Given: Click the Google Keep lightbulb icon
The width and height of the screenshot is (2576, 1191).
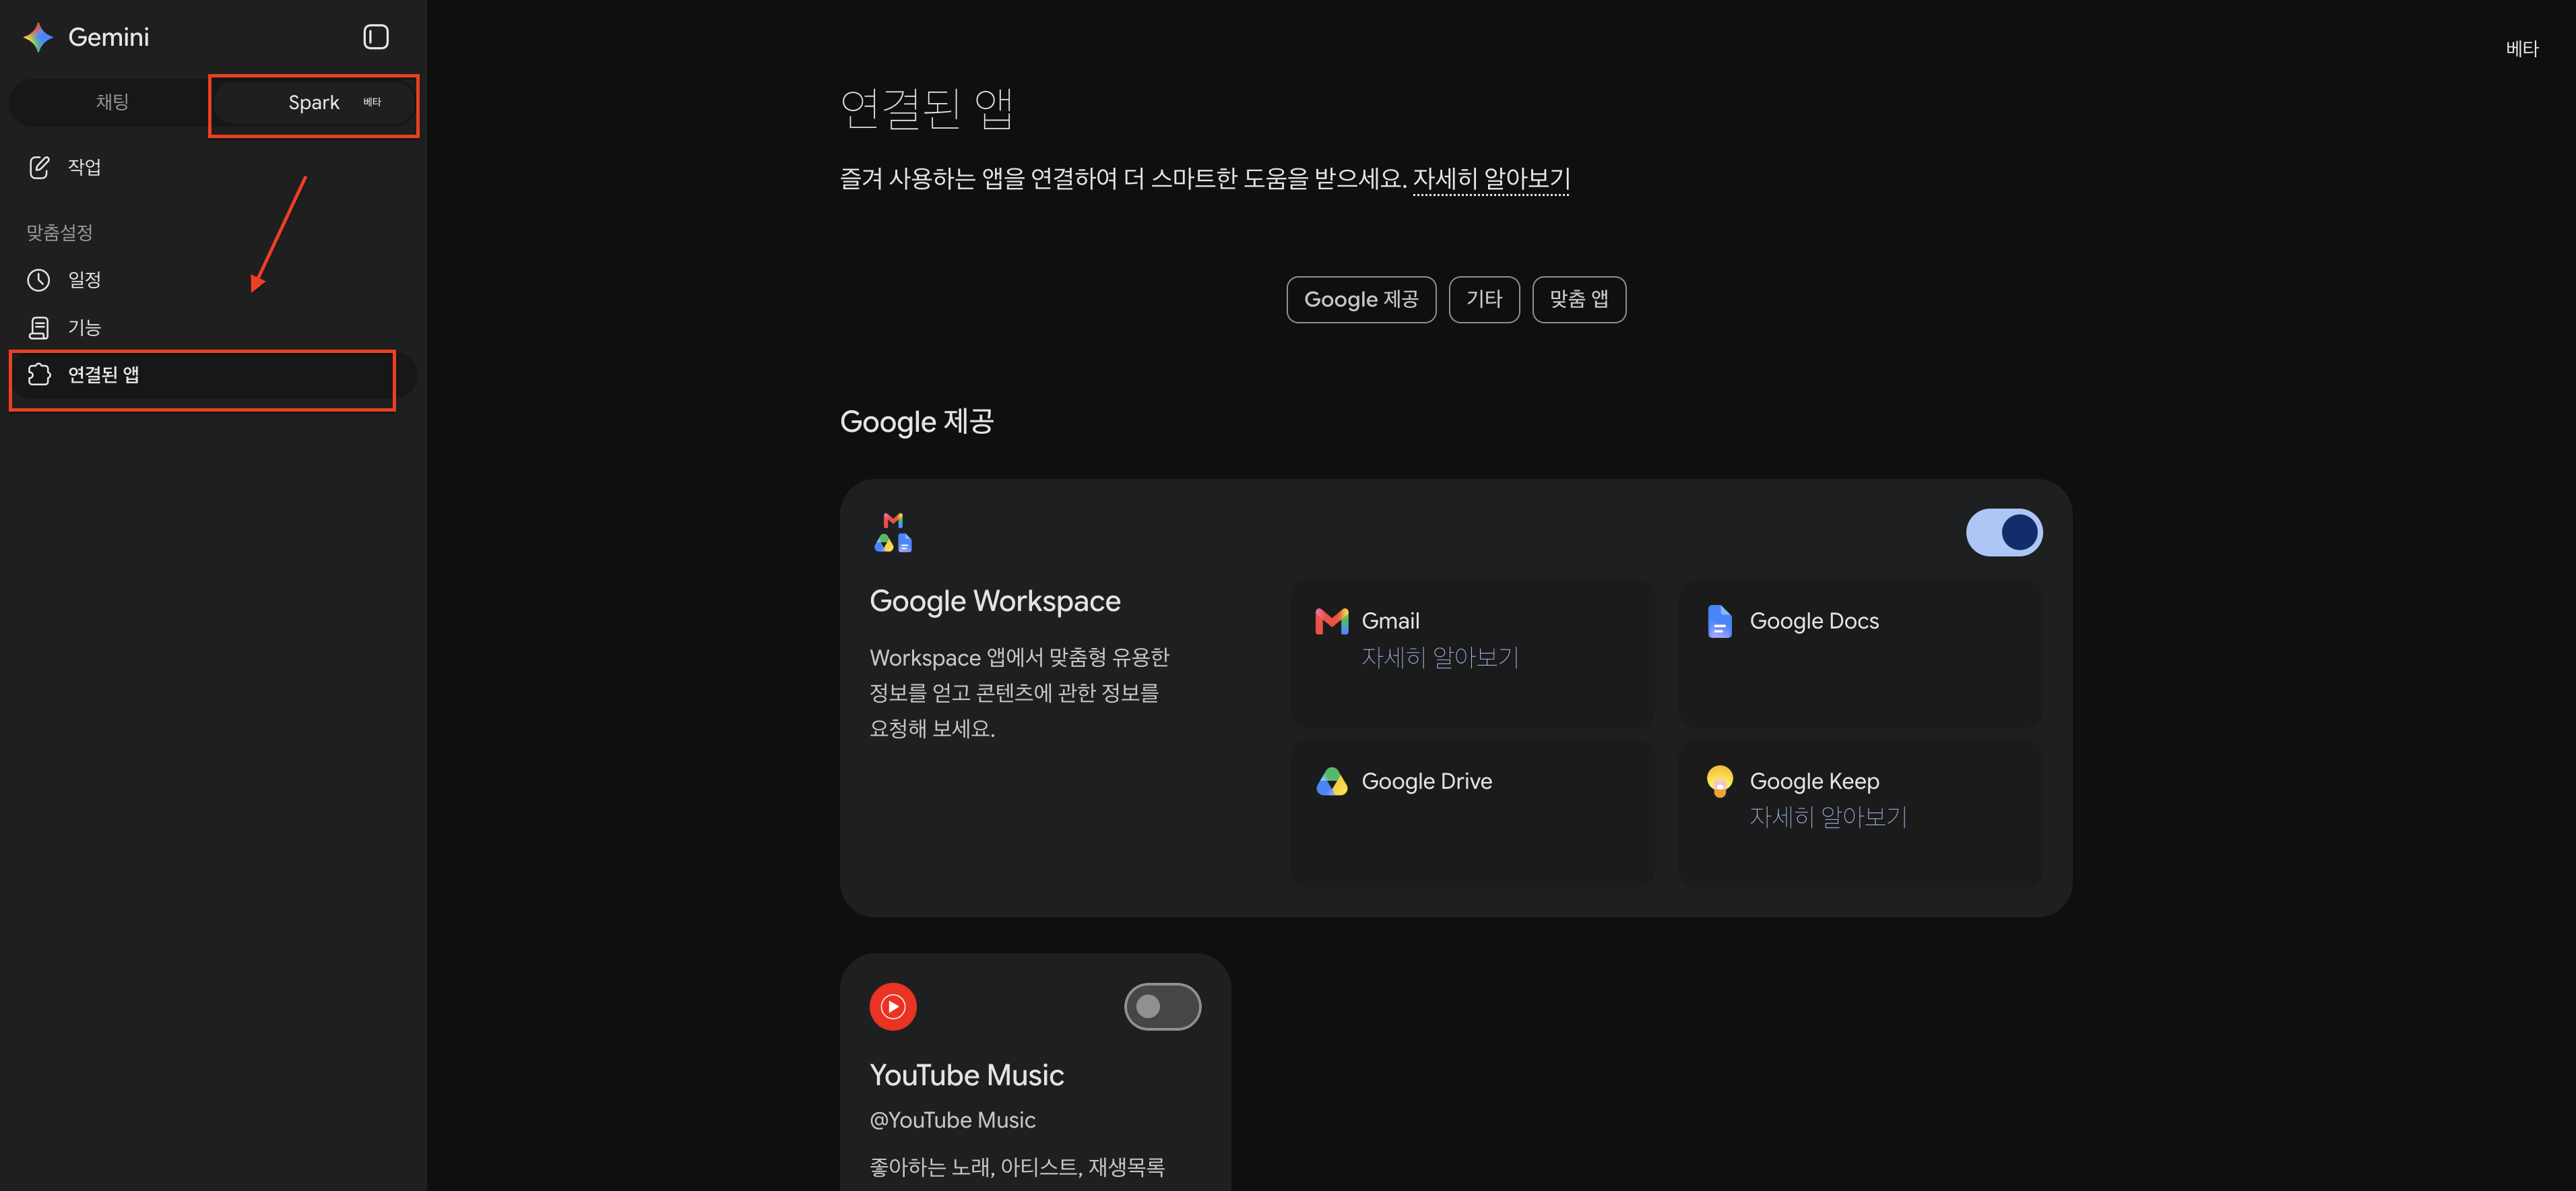Looking at the screenshot, I should [1719, 781].
